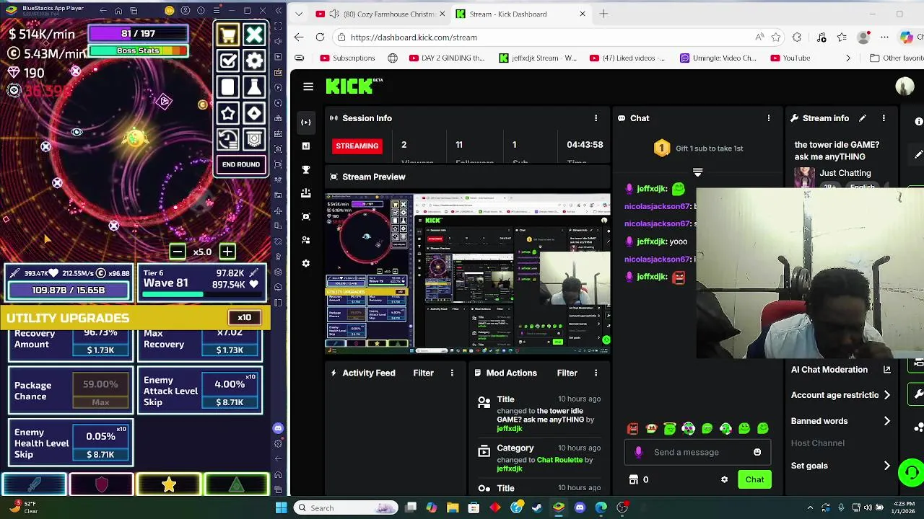Open Other favorites folder
The width and height of the screenshot is (924, 519).
[896, 58]
